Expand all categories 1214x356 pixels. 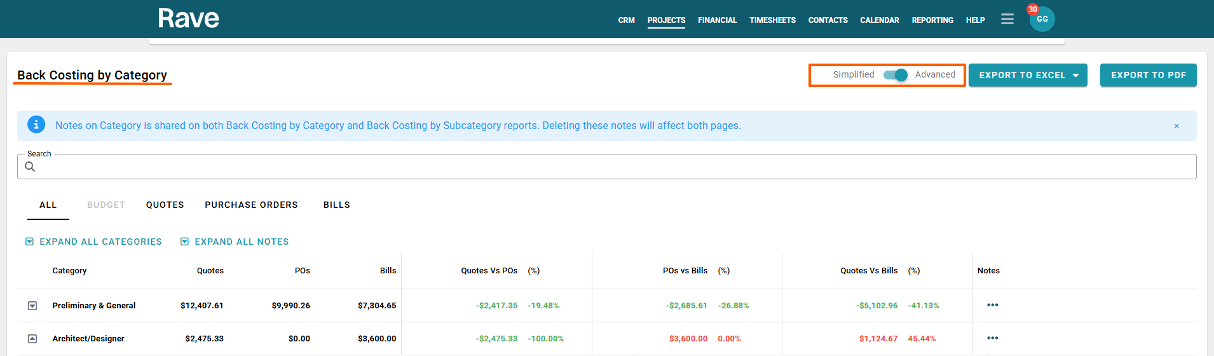coord(93,242)
